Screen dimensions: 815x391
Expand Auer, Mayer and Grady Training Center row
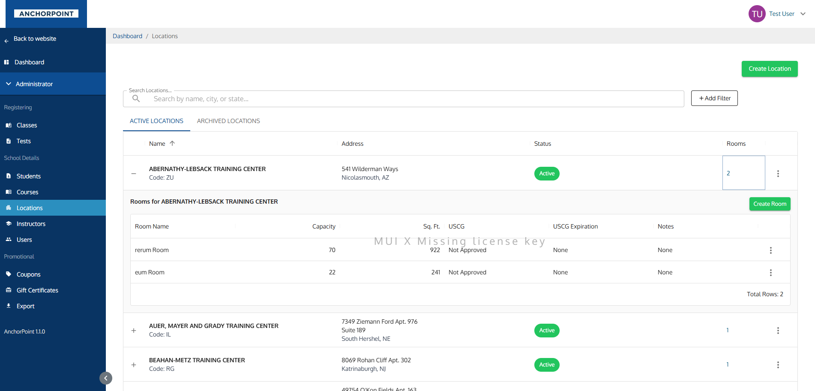[x=134, y=331]
